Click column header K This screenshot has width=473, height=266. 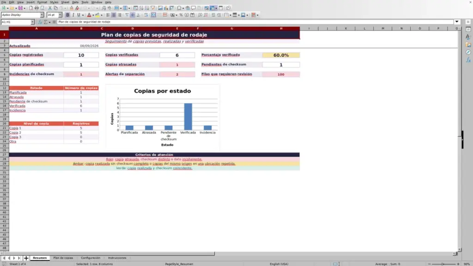pos(346,28)
